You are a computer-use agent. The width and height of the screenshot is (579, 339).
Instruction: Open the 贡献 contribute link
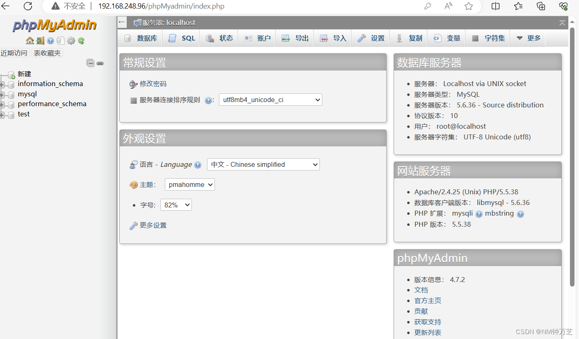(x=421, y=311)
